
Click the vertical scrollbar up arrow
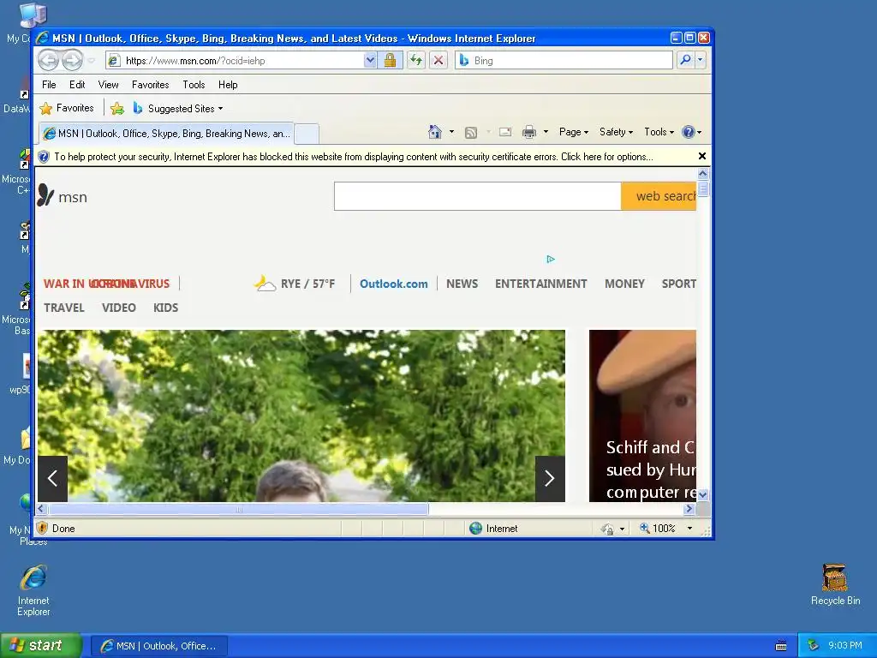pyautogui.click(x=703, y=173)
